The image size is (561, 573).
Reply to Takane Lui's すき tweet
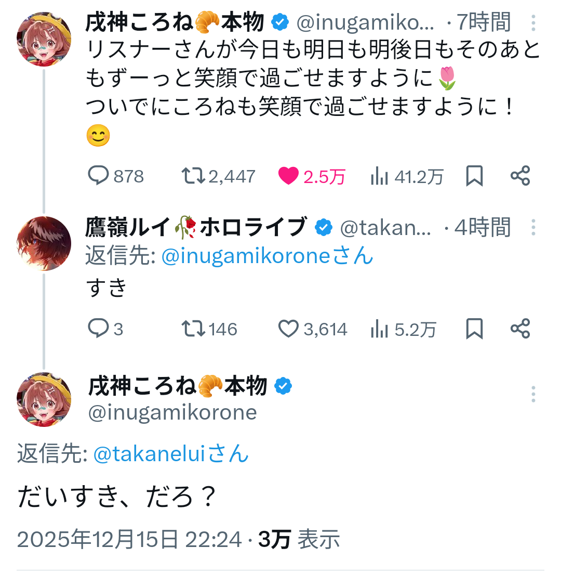[98, 329]
